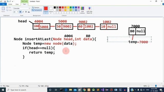This screenshot has height=92, width=164.
Task: Open File Explorer from taskbar
Action: point(70,90)
